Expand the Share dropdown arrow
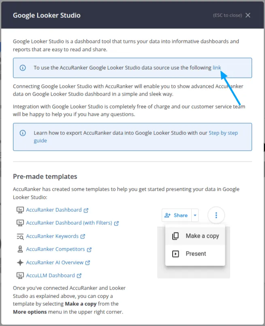Image resolution: width=265 pixels, height=326 pixels. tap(195, 215)
